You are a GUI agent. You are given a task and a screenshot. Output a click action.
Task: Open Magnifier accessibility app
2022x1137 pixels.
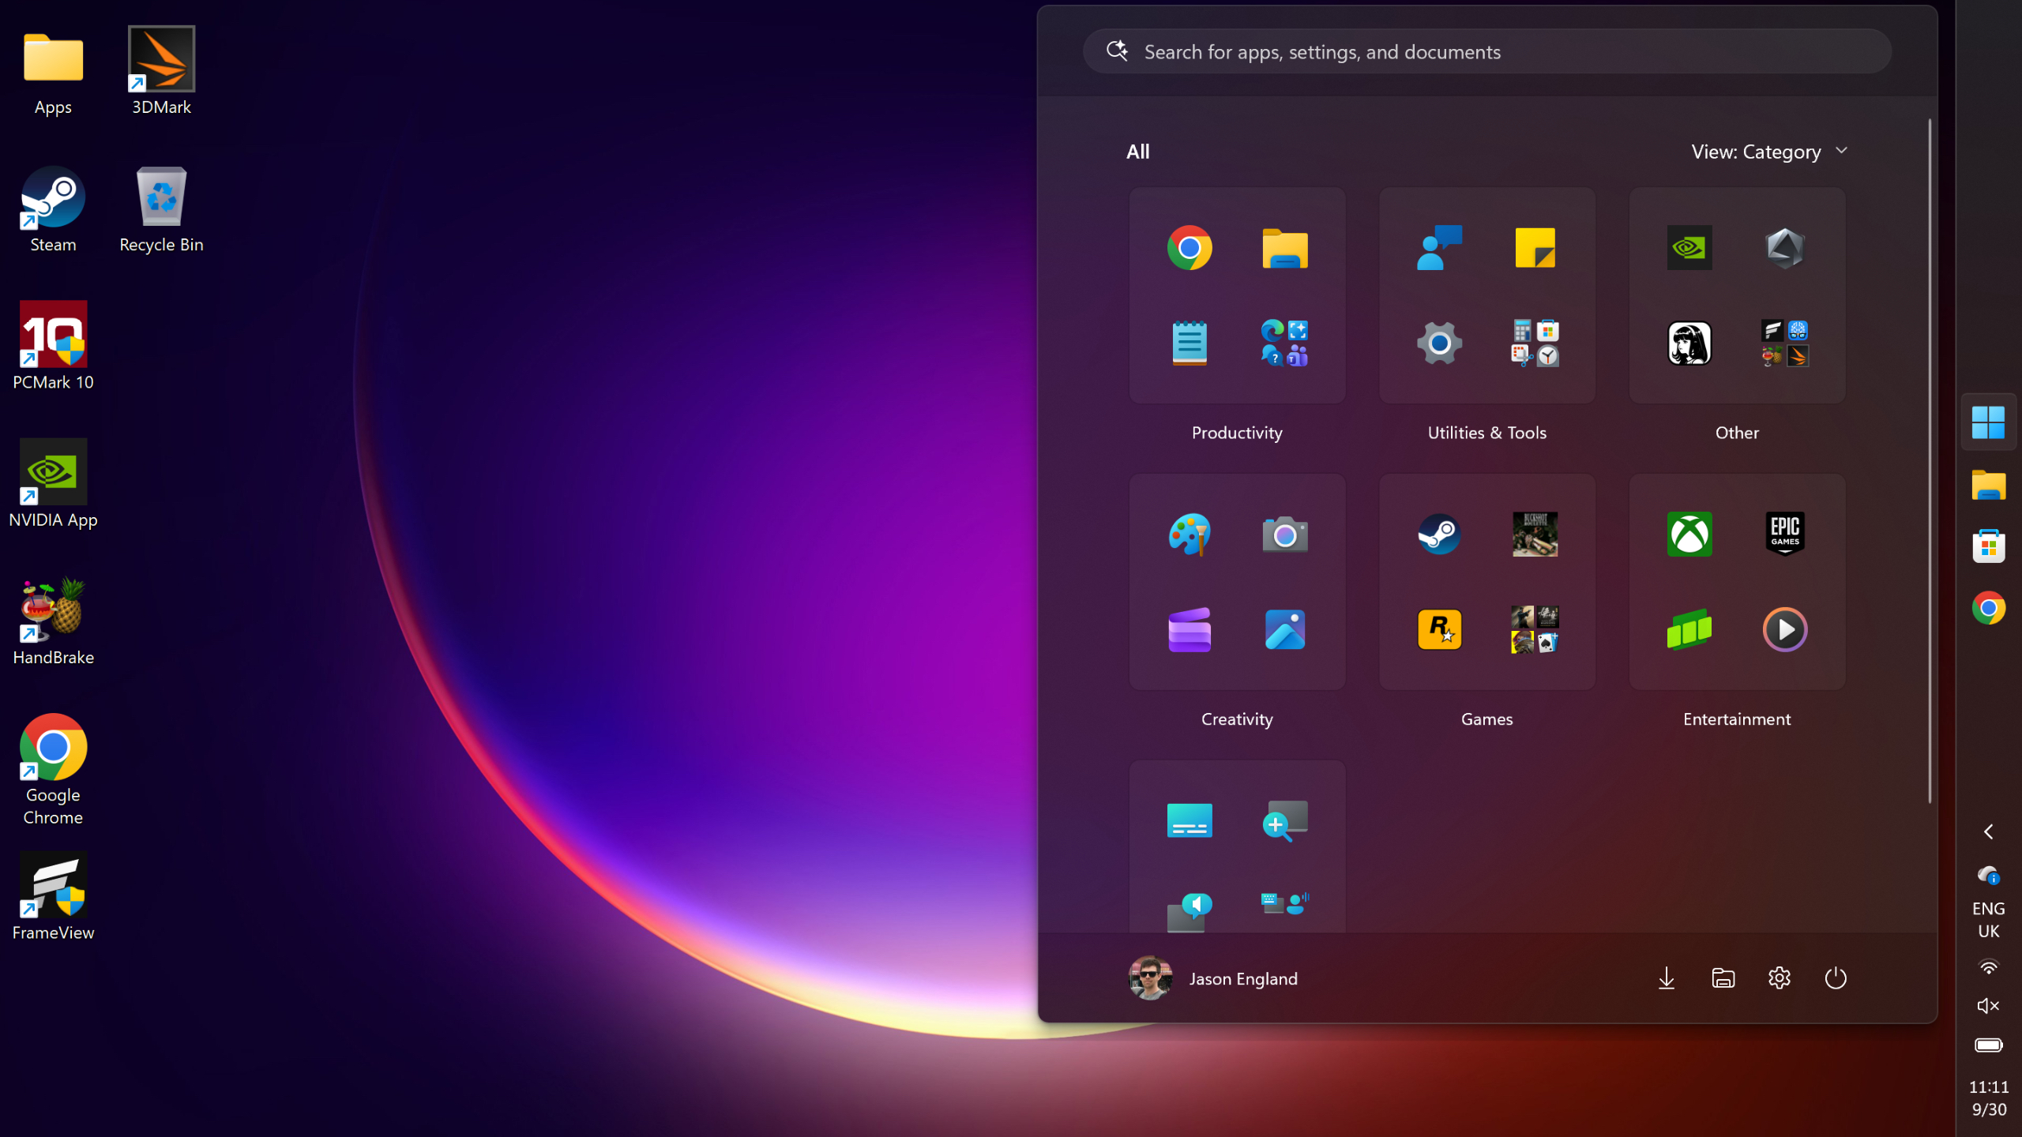[x=1285, y=821]
